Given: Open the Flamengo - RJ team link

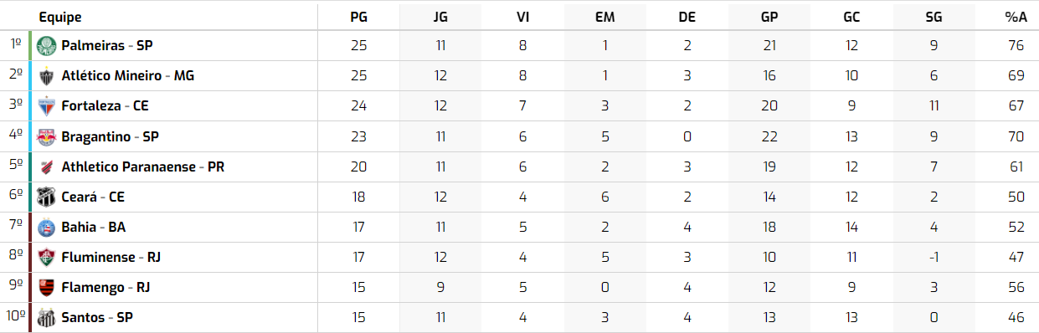Looking at the screenshot, I should [105, 287].
